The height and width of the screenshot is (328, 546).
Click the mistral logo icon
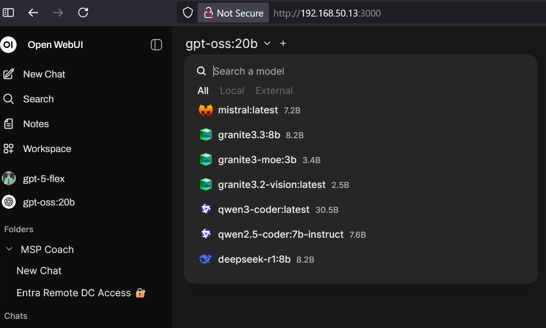point(206,110)
